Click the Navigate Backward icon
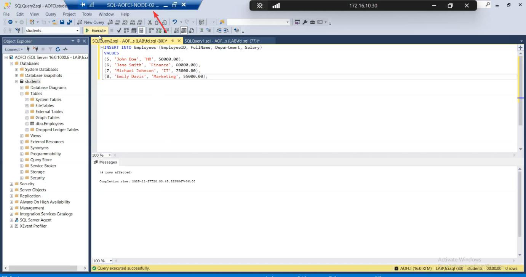 point(10,22)
